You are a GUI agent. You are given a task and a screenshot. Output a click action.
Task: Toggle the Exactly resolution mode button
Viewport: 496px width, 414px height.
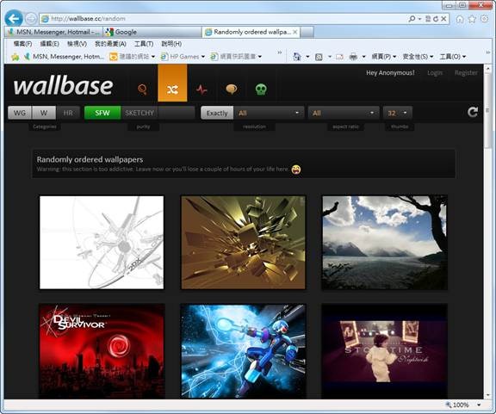[x=217, y=113]
